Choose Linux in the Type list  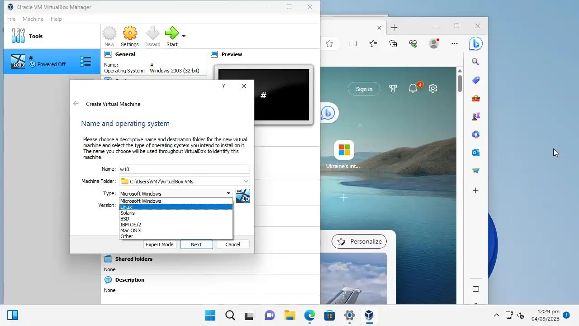(x=176, y=207)
